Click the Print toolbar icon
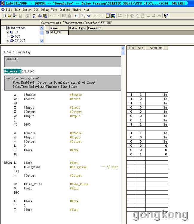 pos(27,16)
